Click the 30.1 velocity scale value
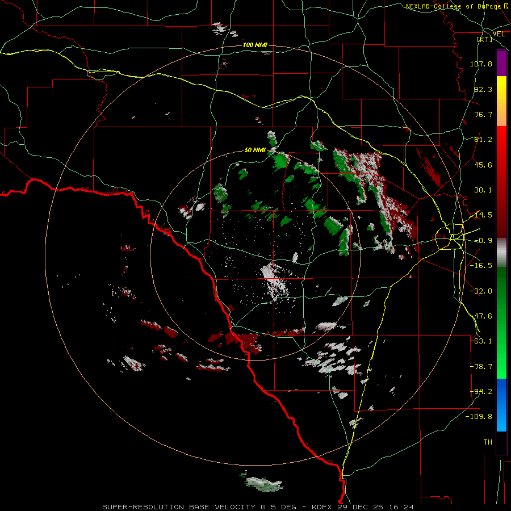Image resolution: width=511 pixels, height=511 pixels. tap(483, 190)
